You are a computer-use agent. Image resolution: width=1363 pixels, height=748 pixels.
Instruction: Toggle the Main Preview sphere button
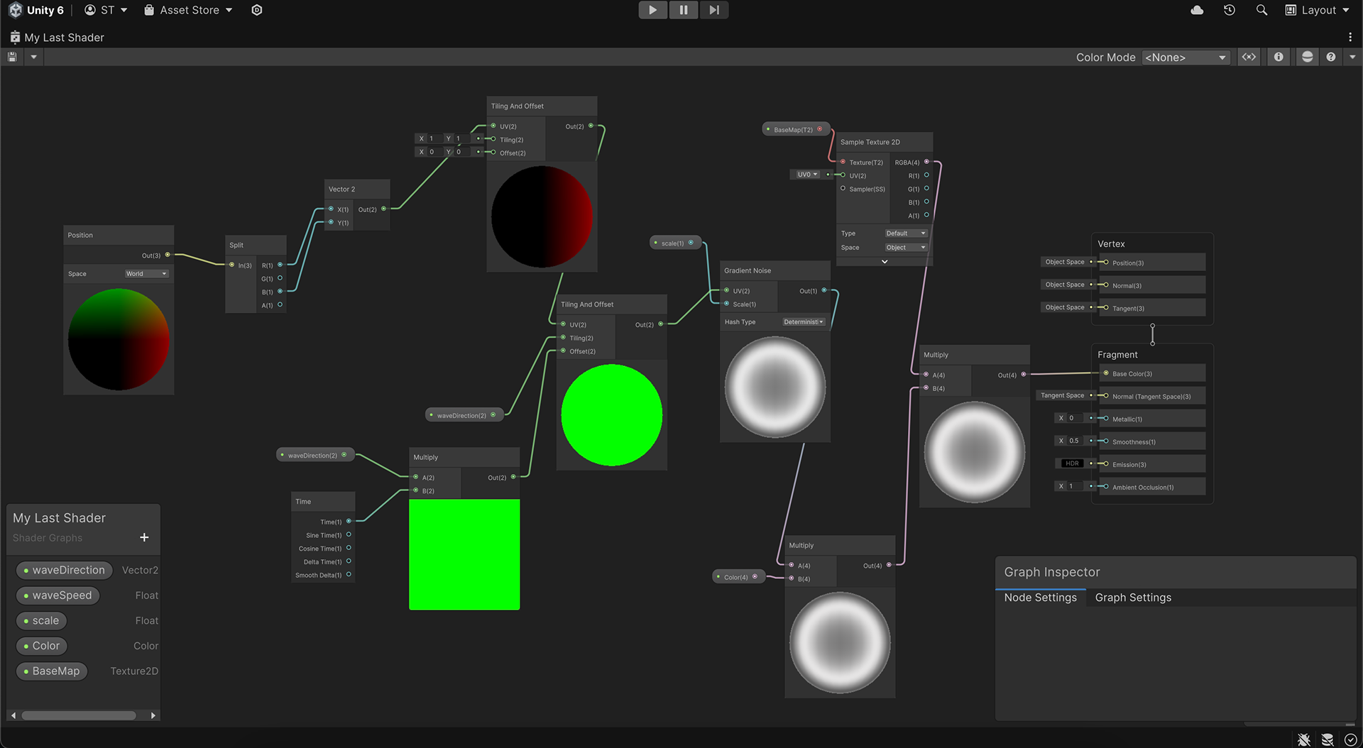pyautogui.click(x=1307, y=57)
